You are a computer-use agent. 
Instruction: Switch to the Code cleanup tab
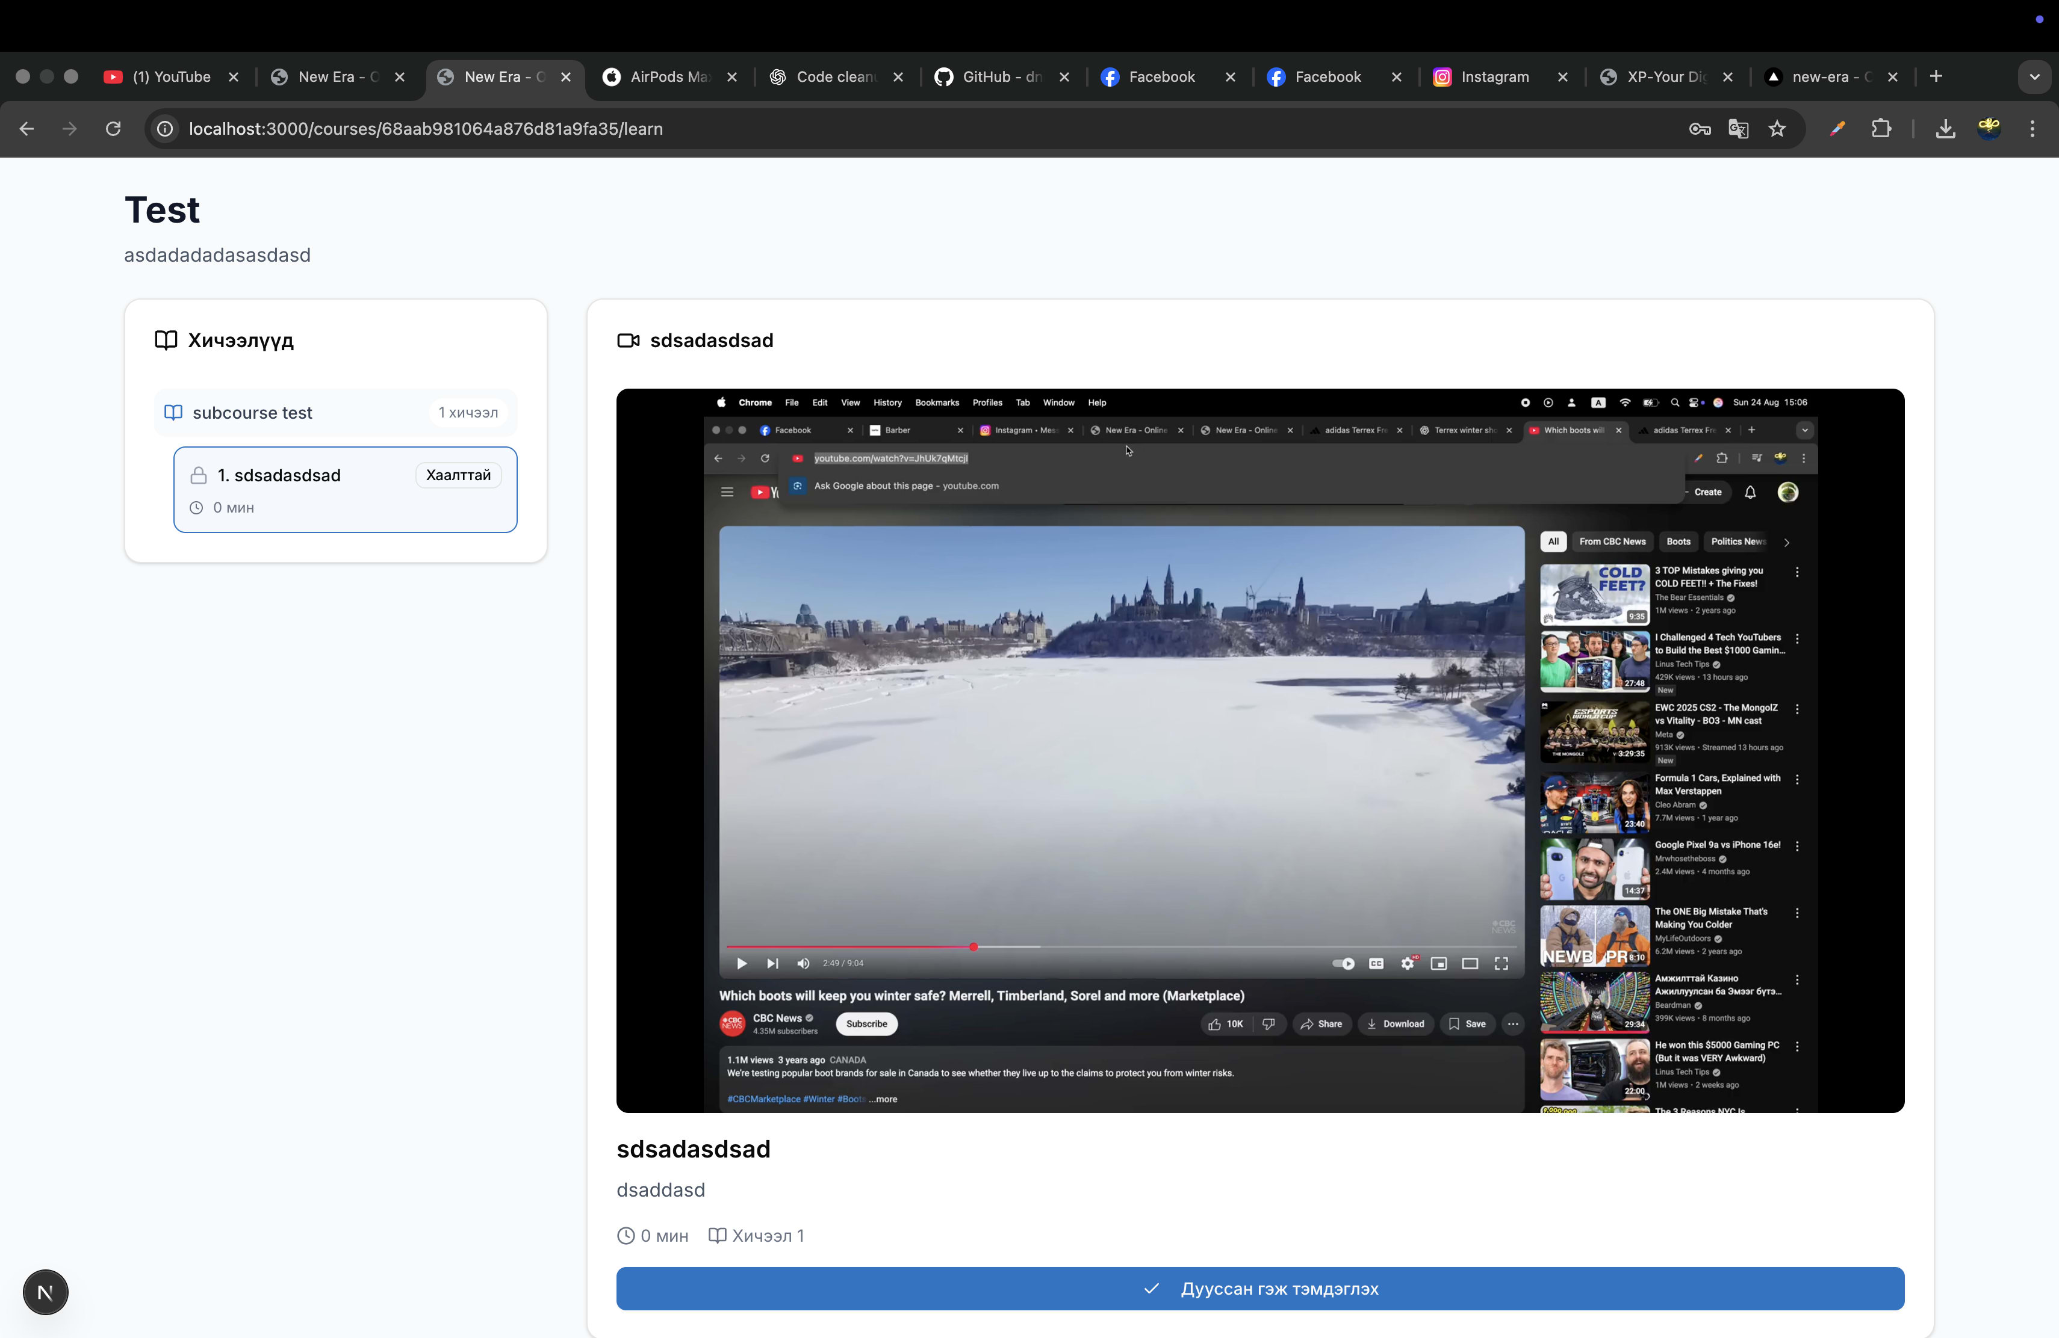(x=836, y=77)
